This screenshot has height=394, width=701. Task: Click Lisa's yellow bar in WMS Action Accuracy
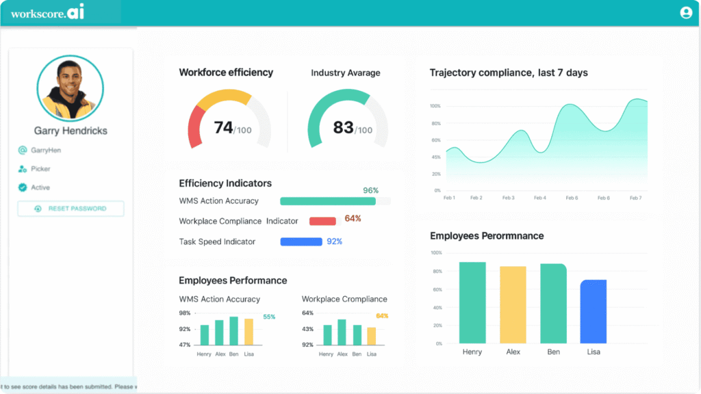coord(248,332)
